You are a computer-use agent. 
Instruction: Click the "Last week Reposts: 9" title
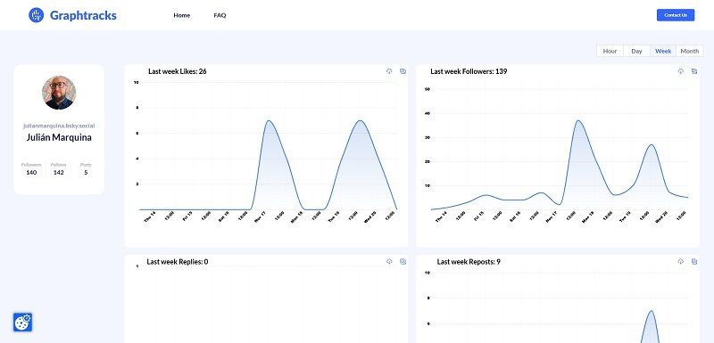click(x=469, y=262)
